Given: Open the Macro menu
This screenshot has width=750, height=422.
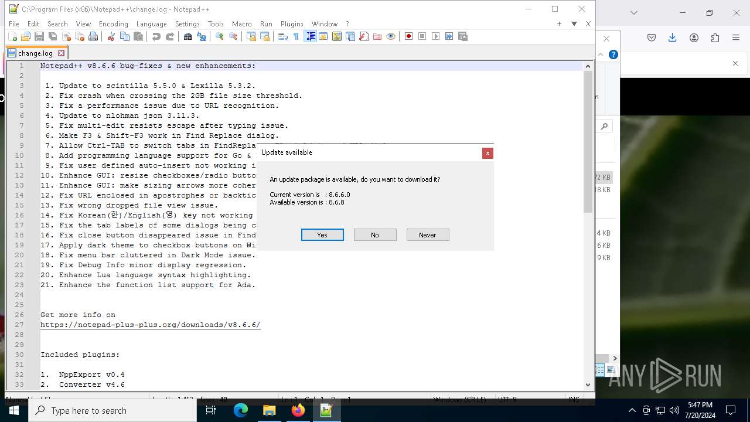Looking at the screenshot, I should tap(241, 24).
